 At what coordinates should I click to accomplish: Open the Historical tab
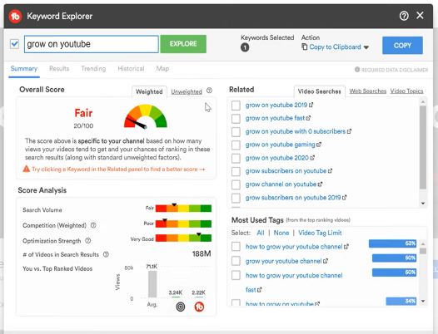(x=131, y=69)
